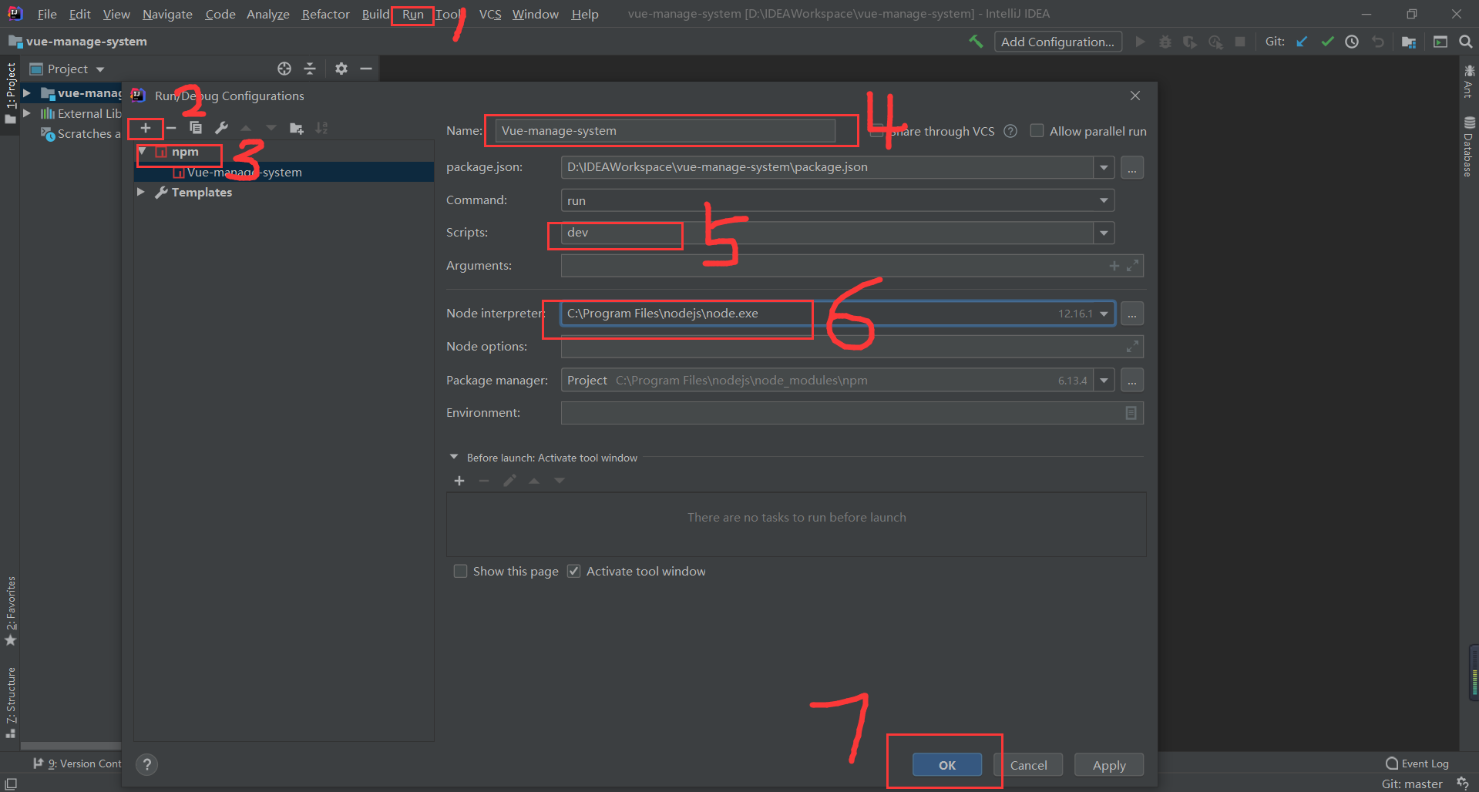Open package.json path dropdown arrow
Viewport: 1479px width, 792px height.
pyautogui.click(x=1104, y=167)
